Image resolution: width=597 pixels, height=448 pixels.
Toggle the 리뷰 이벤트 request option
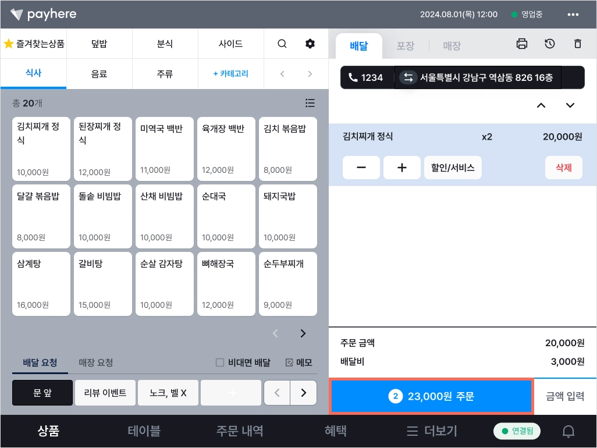click(105, 393)
